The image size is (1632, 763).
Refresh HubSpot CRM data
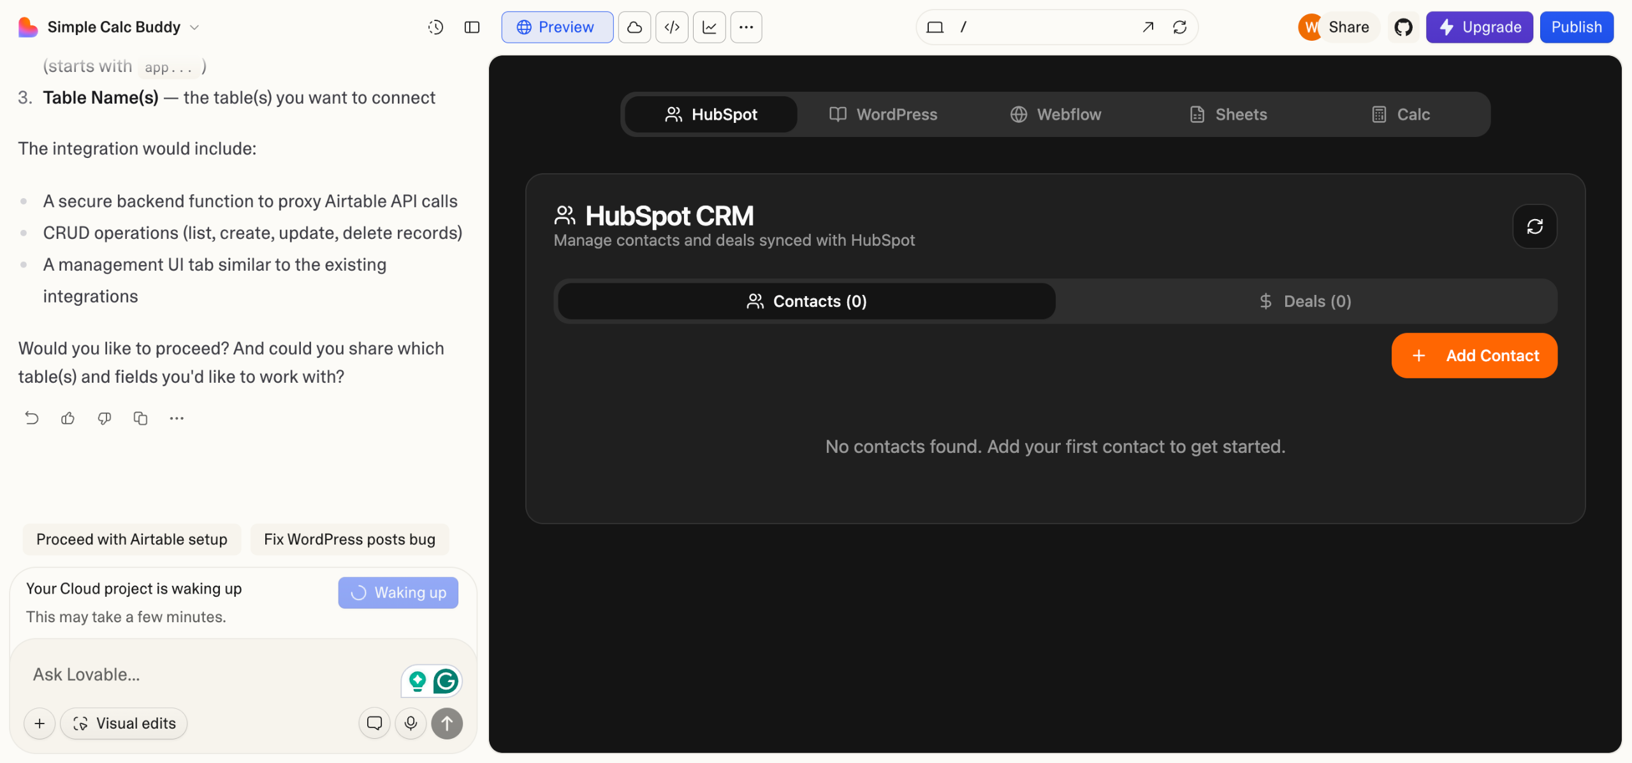pos(1534,227)
